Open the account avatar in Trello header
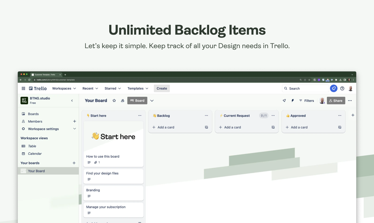 [x=350, y=88]
